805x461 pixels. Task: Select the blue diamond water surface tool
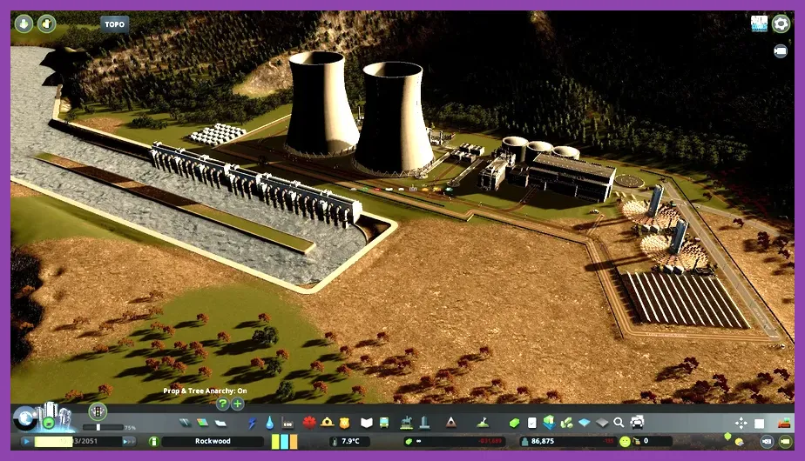pos(585,423)
